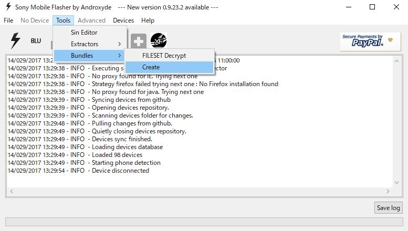This screenshot has width=408, height=231.
Task: Expand the Extractors submenu
Action: (90, 44)
